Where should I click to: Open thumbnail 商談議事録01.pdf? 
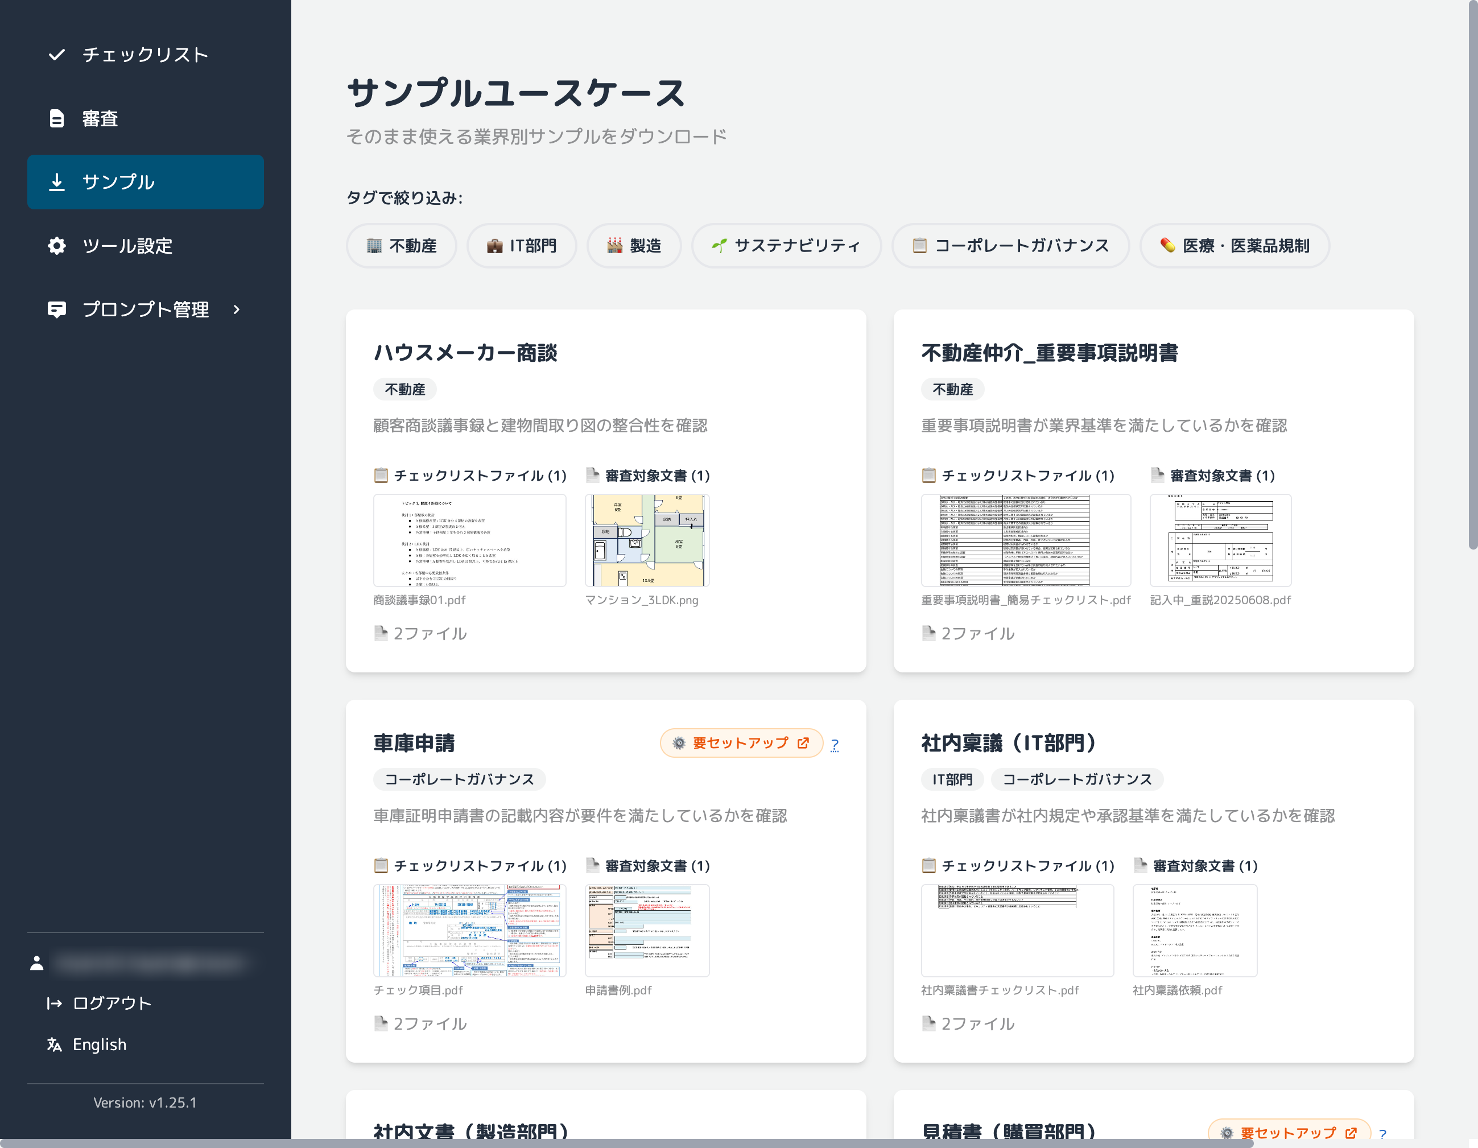click(x=470, y=540)
